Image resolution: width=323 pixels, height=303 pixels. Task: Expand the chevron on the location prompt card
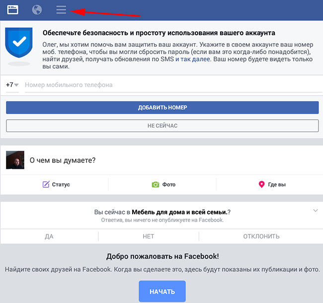tap(315, 211)
